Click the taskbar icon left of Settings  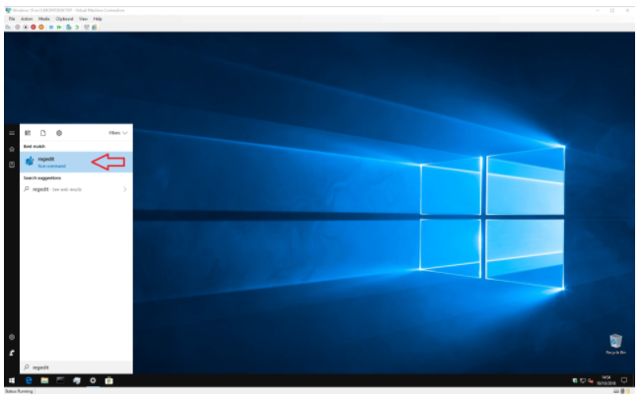coord(77,380)
